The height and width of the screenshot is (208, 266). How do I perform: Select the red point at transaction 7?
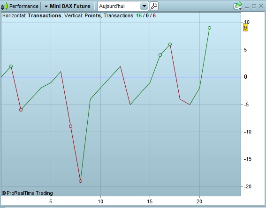pos(70,126)
